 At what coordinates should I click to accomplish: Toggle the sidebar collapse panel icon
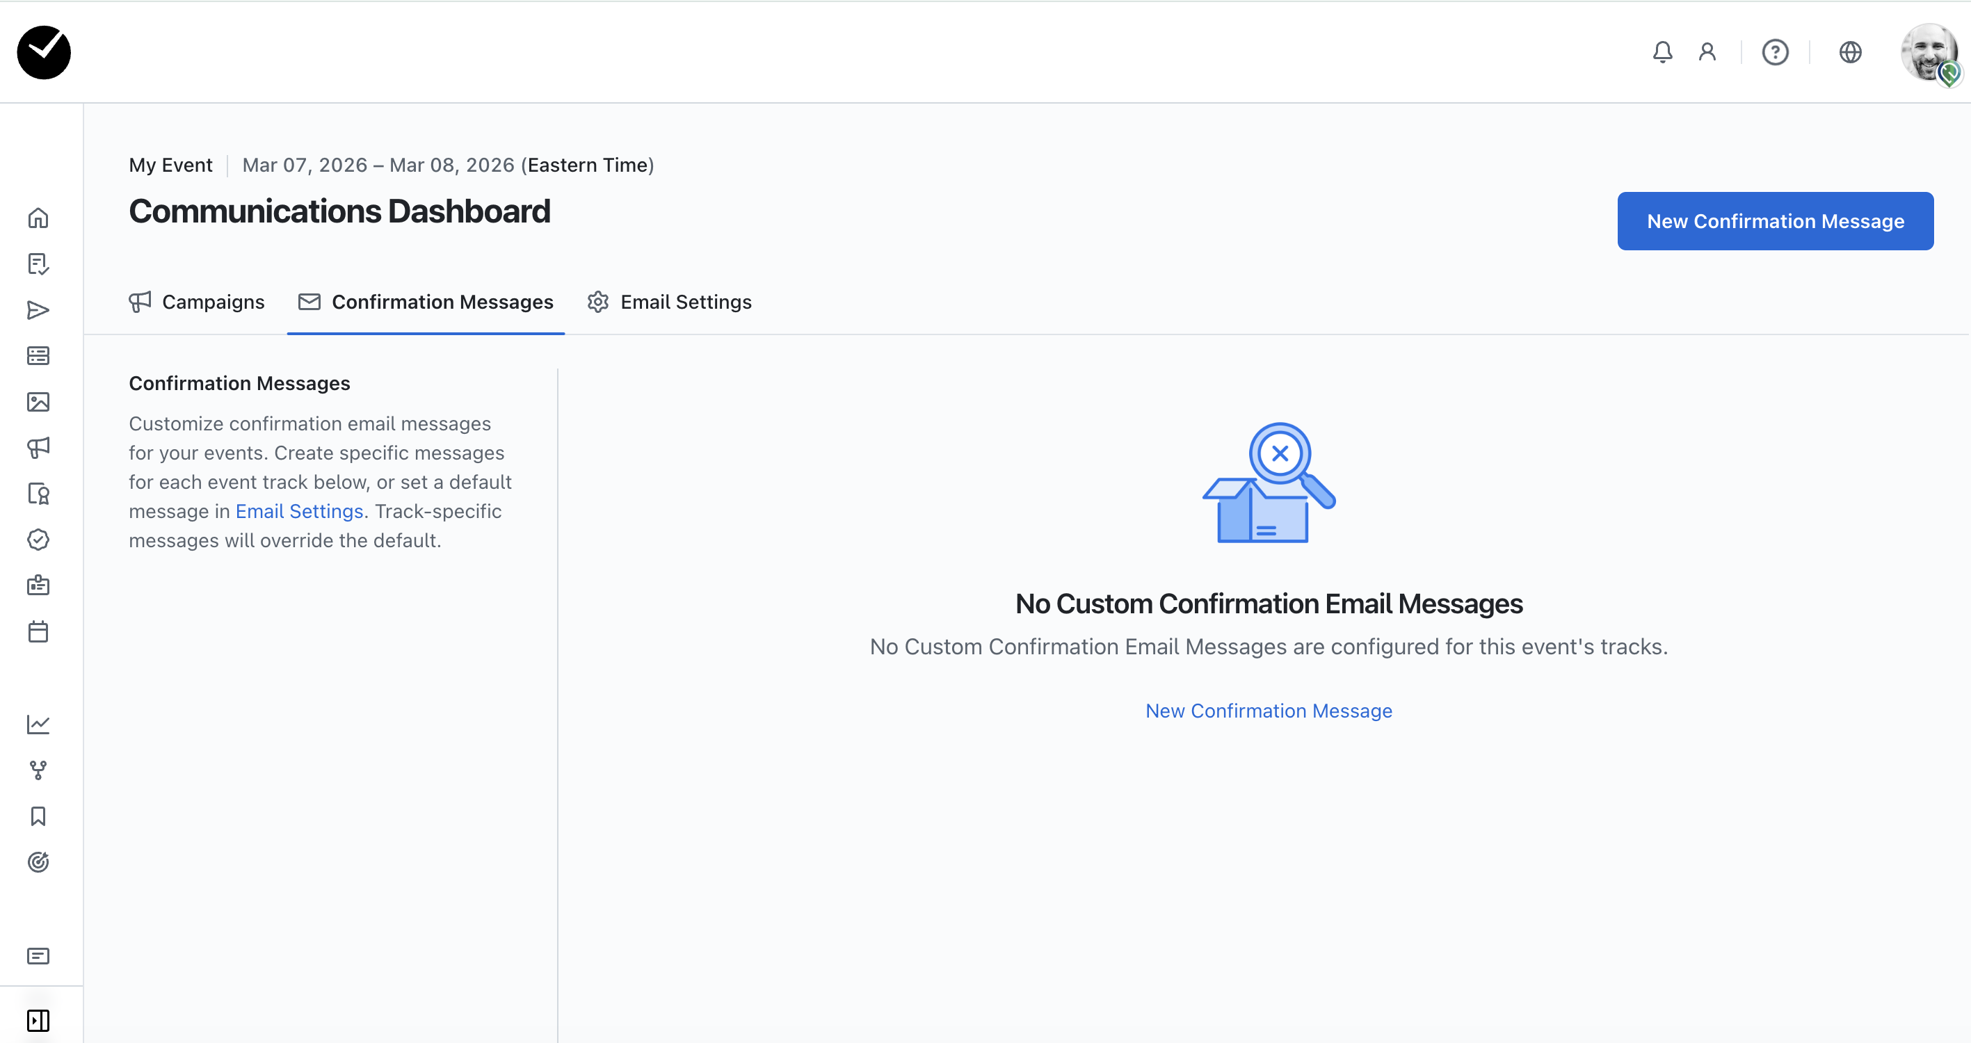pos(38,1020)
